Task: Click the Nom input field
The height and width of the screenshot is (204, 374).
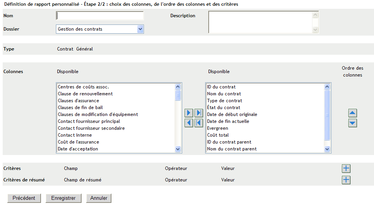Action: 100,16
